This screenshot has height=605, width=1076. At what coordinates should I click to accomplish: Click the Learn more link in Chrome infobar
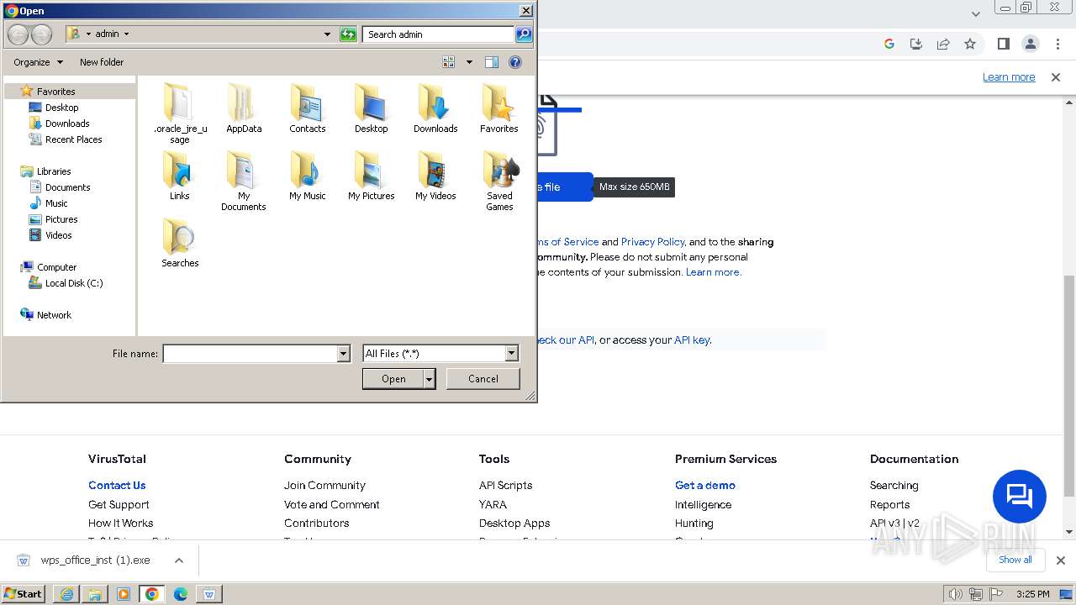coord(1009,77)
